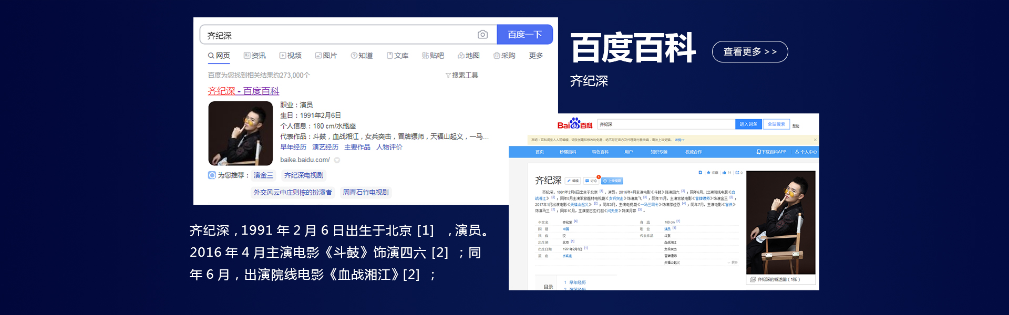Switch to the 资讯 tab
The image size is (1009, 315).
[255, 56]
